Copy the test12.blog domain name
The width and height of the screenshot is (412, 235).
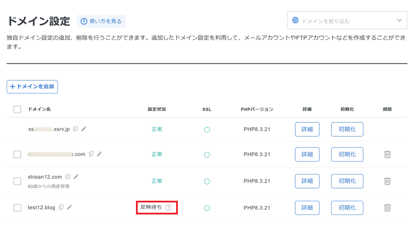[x=61, y=207]
